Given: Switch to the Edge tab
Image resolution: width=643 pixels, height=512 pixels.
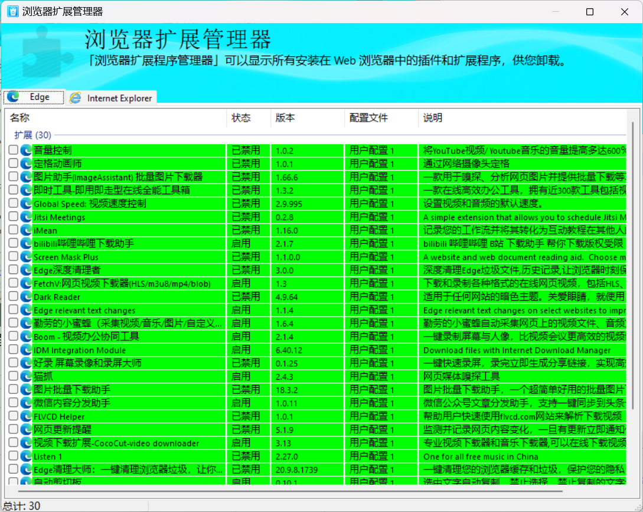Looking at the screenshot, I should click(x=34, y=97).
